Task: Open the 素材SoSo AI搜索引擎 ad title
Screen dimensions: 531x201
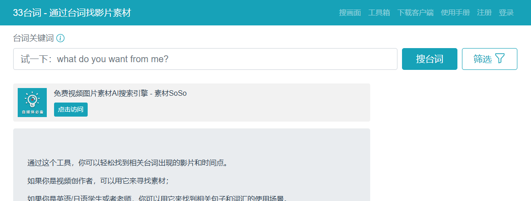Action: click(120, 93)
